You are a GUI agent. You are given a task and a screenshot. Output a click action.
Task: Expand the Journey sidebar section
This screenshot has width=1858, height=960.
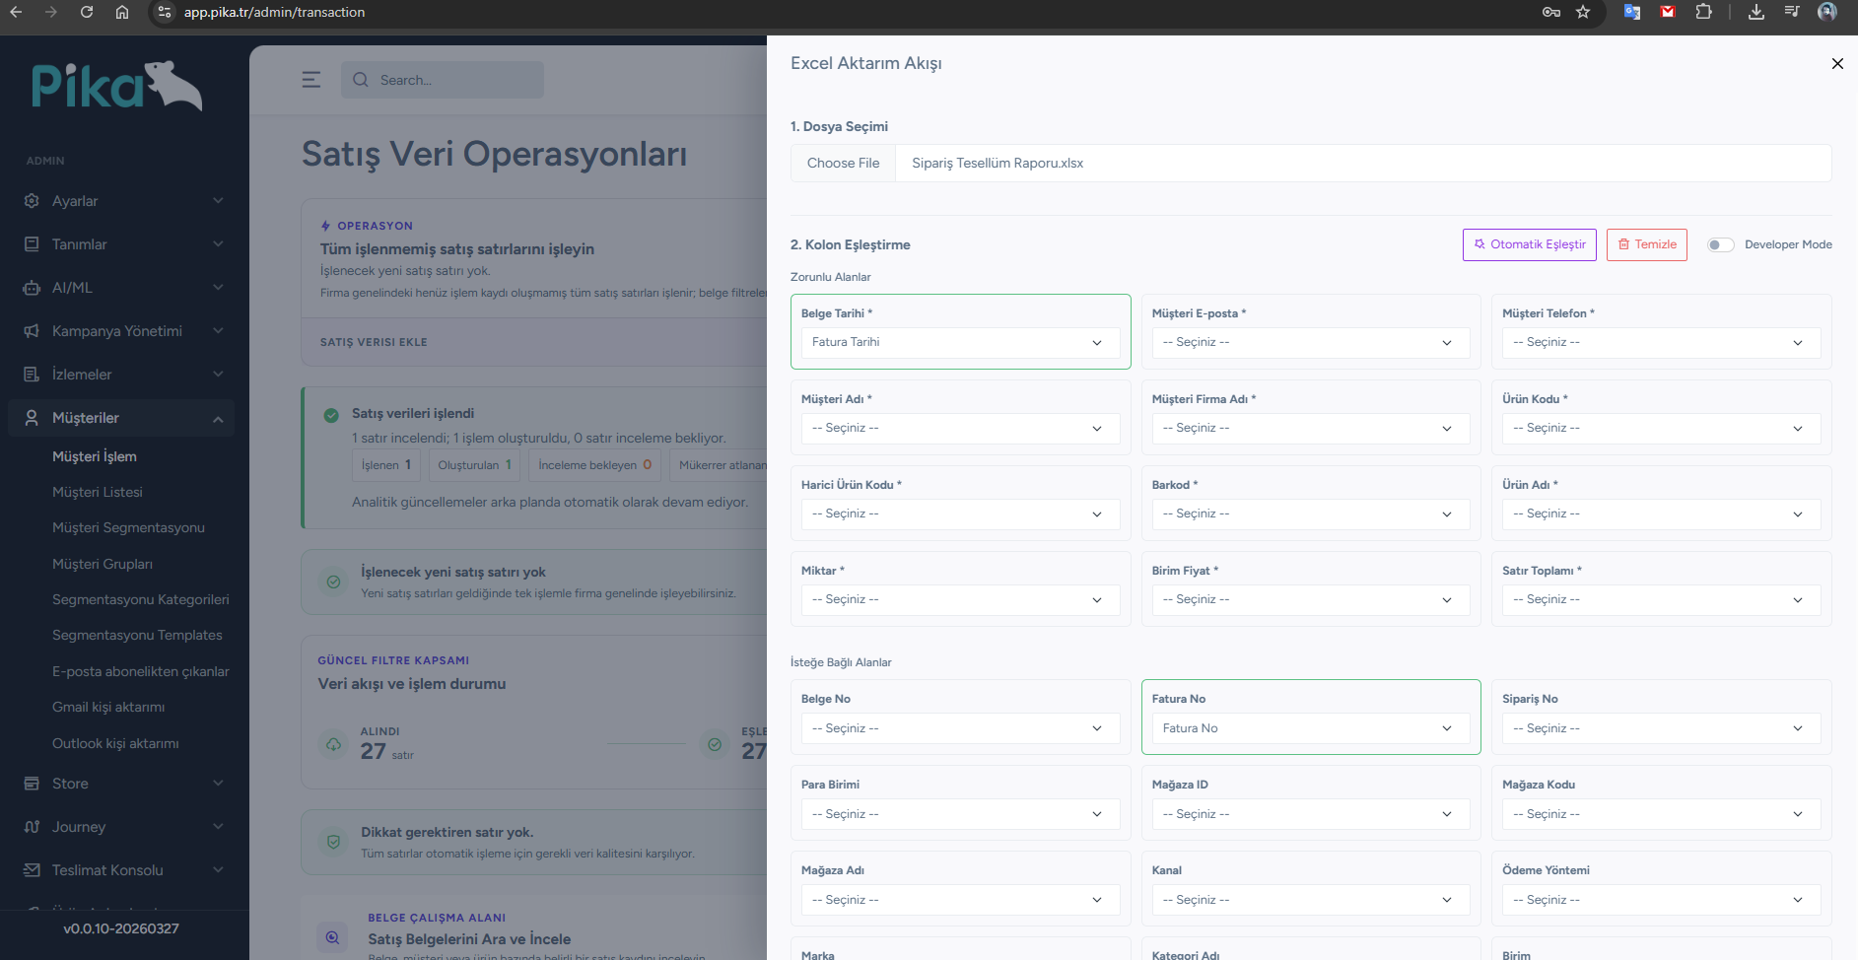point(218,827)
